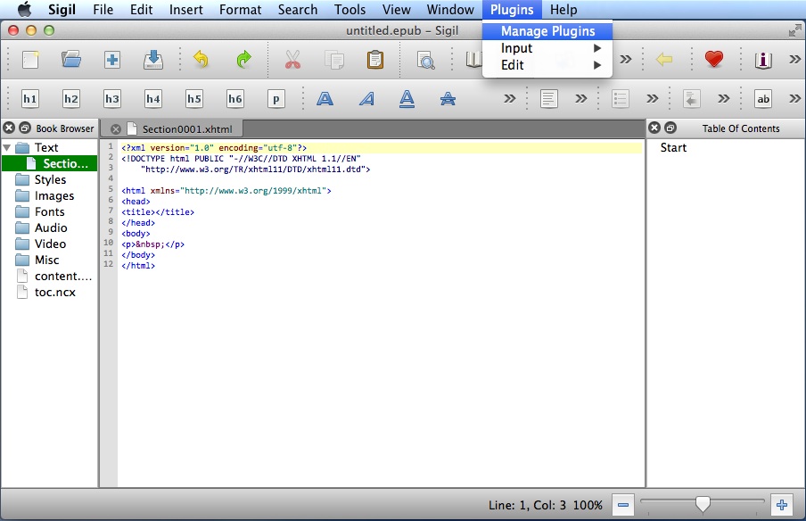Toggle italic formatting

coord(366,98)
